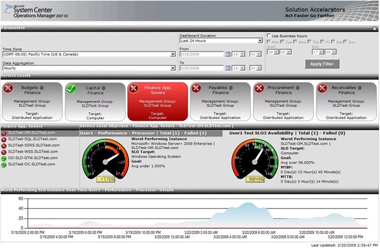The height and width of the screenshot is (249, 380).
Task: Expand the Time Zone dropdown
Action: 172,54
